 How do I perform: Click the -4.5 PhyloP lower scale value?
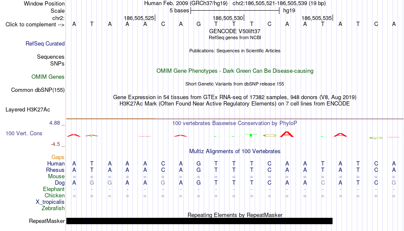click(x=55, y=144)
